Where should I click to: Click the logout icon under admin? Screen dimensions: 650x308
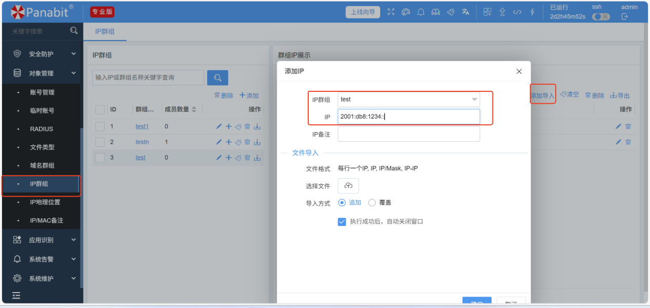[624, 17]
